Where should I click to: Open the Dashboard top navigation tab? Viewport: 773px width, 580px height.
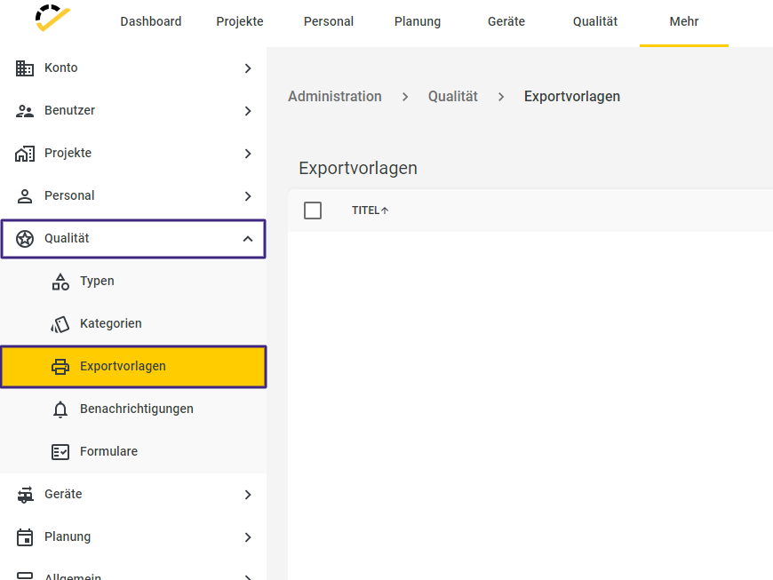[151, 21]
